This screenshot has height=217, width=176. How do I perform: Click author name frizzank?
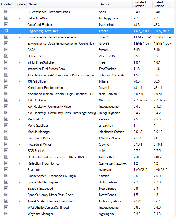pos(104,50)
